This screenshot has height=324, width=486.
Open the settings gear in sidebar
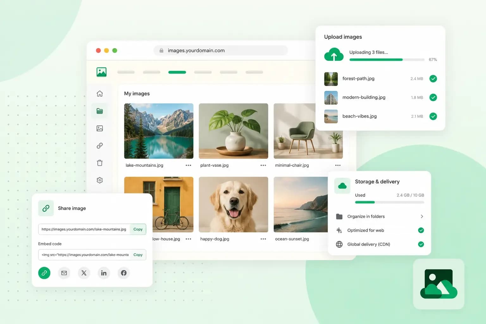click(100, 180)
